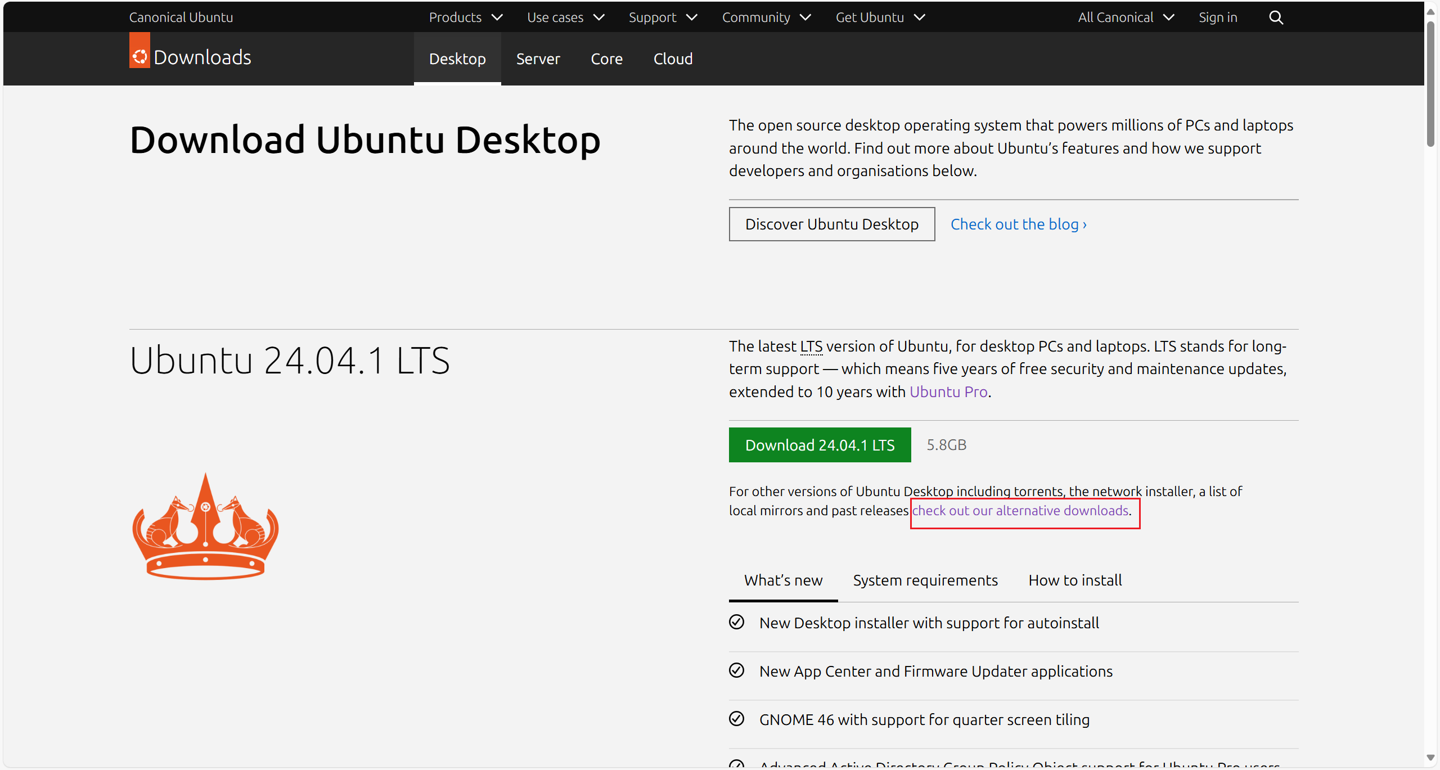Open the alternative downloads link
This screenshot has height=770, width=1440.
click(1020, 510)
